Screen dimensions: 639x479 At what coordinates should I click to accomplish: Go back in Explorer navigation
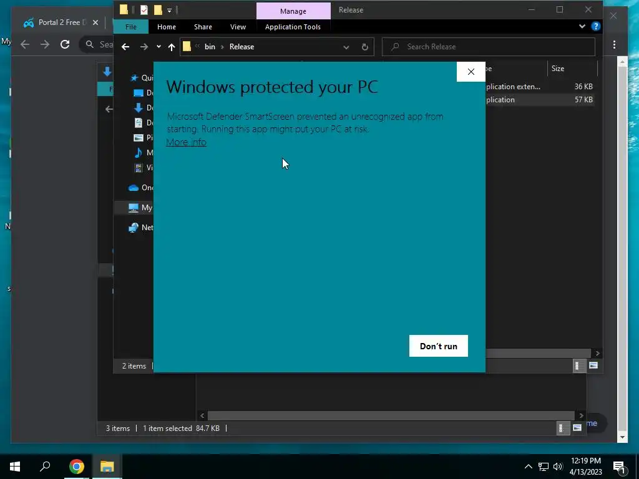pyautogui.click(x=125, y=47)
